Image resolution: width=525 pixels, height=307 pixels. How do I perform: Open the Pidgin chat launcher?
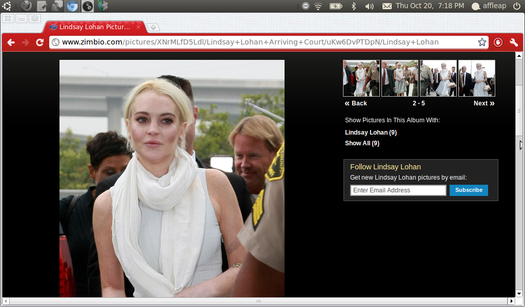57,6
